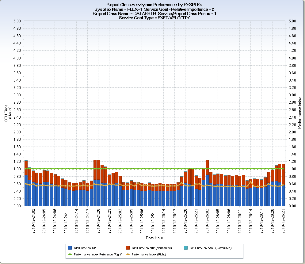Click the left axis value 3.00
The height and width of the screenshot is (264, 305).
(x=17, y=95)
